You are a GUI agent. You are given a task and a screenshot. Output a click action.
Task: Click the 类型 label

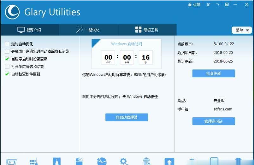182,101
